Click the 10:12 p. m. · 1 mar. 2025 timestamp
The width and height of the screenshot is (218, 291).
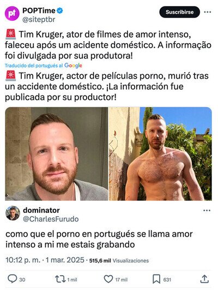[45, 260]
